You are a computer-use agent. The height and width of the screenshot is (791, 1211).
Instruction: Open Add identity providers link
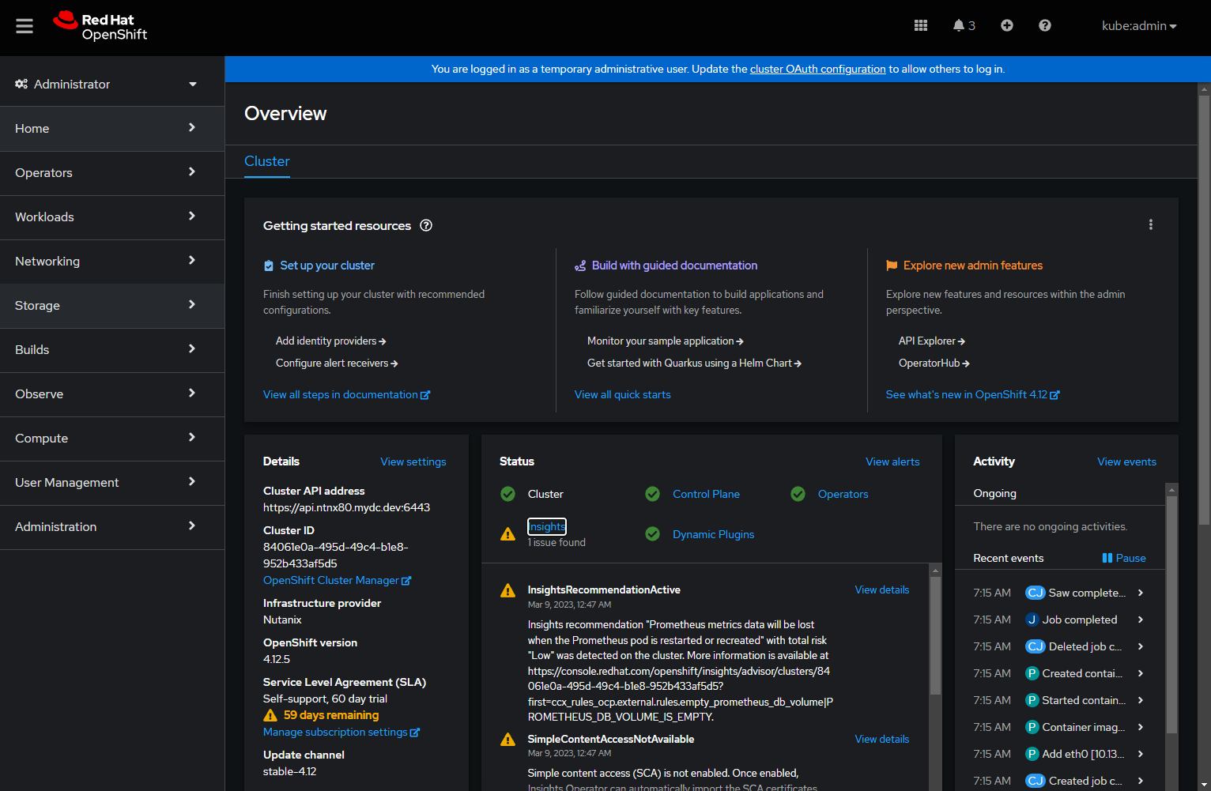(x=330, y=341)
